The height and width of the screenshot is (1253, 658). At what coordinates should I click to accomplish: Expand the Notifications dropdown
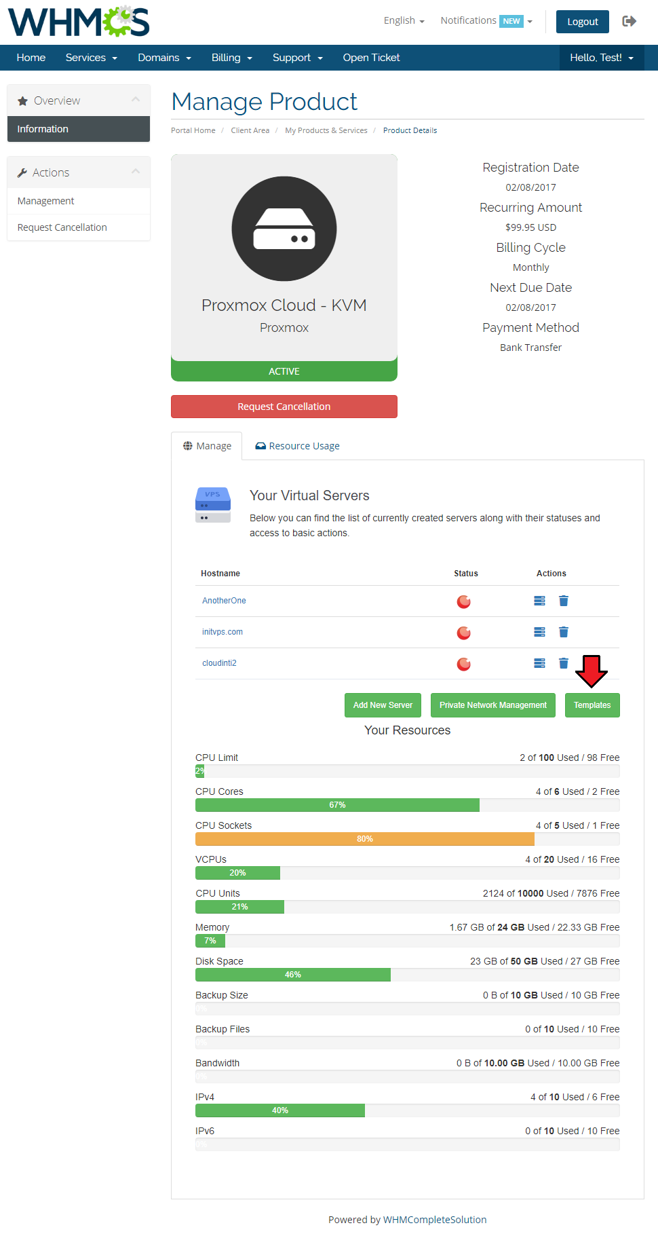(486, 20)
